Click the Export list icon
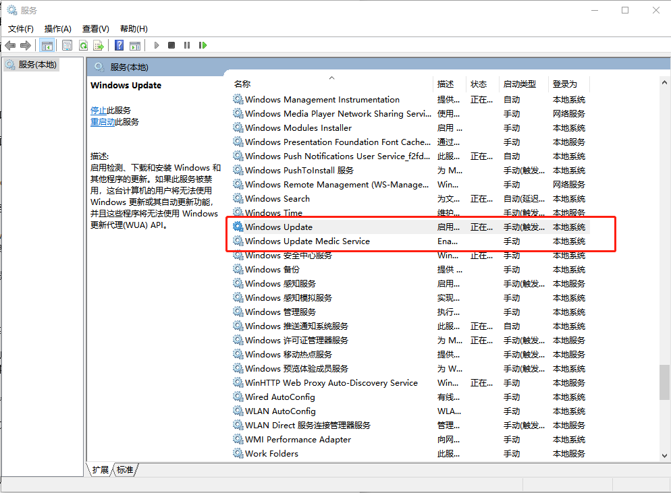The height and width of the screenshot is (493, 671). click(98, 45)
